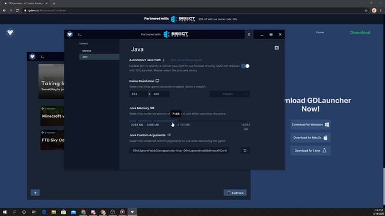Edit the game resolution width field 854
Image resolution: width=385 pixels, height=216 pixels.
click(x=138, y=94)
